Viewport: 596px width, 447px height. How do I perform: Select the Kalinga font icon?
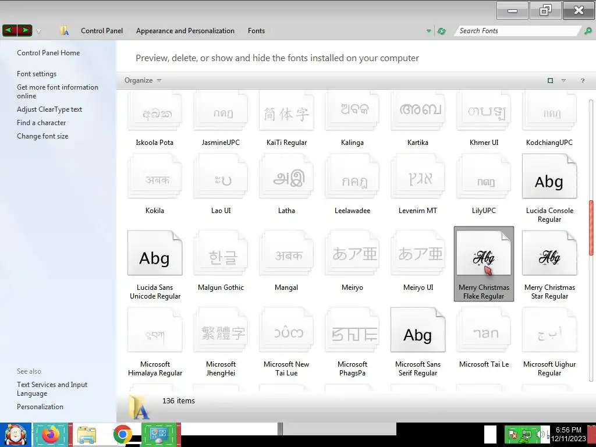click(x=352, y=111)
